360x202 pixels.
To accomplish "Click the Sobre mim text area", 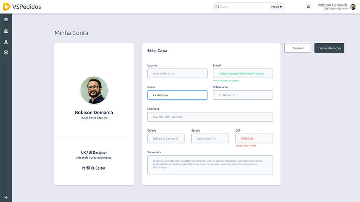I will pos(210,164).
